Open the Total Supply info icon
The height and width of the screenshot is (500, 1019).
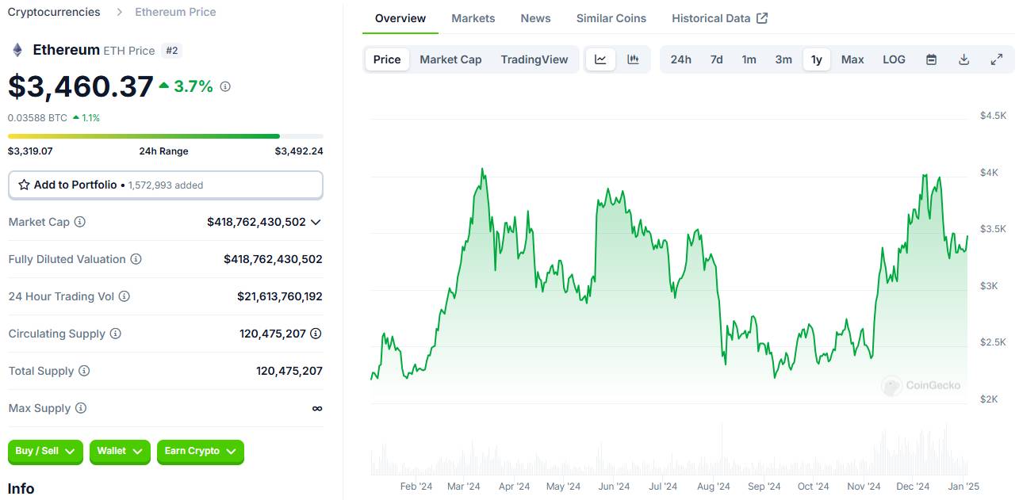[x=84, y=371]
